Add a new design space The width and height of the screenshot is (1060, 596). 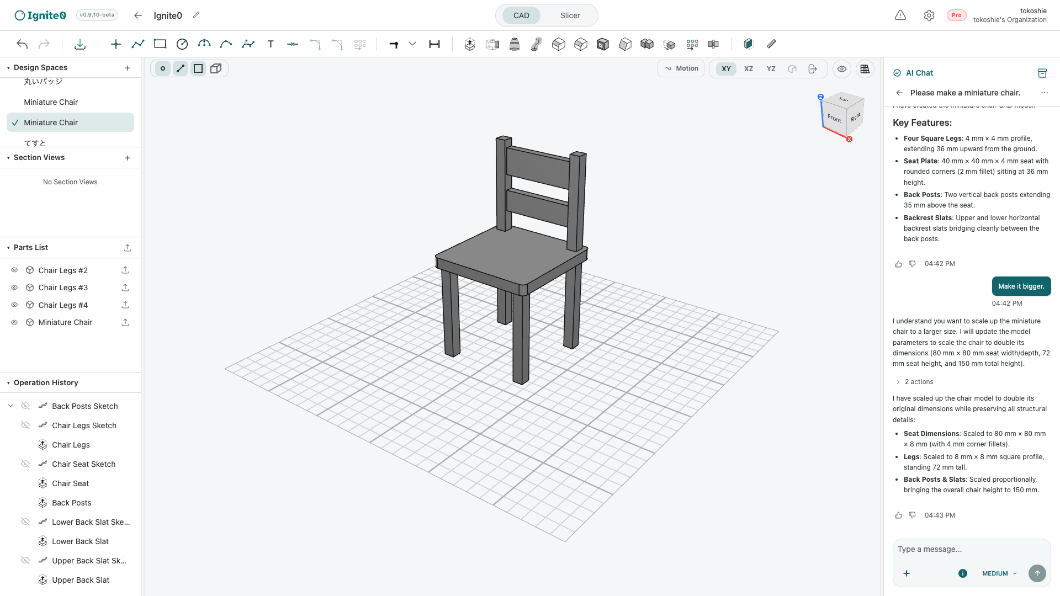[x=128, y=68]
